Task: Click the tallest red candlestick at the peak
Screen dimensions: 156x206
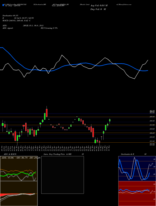Action: (46, 113)
